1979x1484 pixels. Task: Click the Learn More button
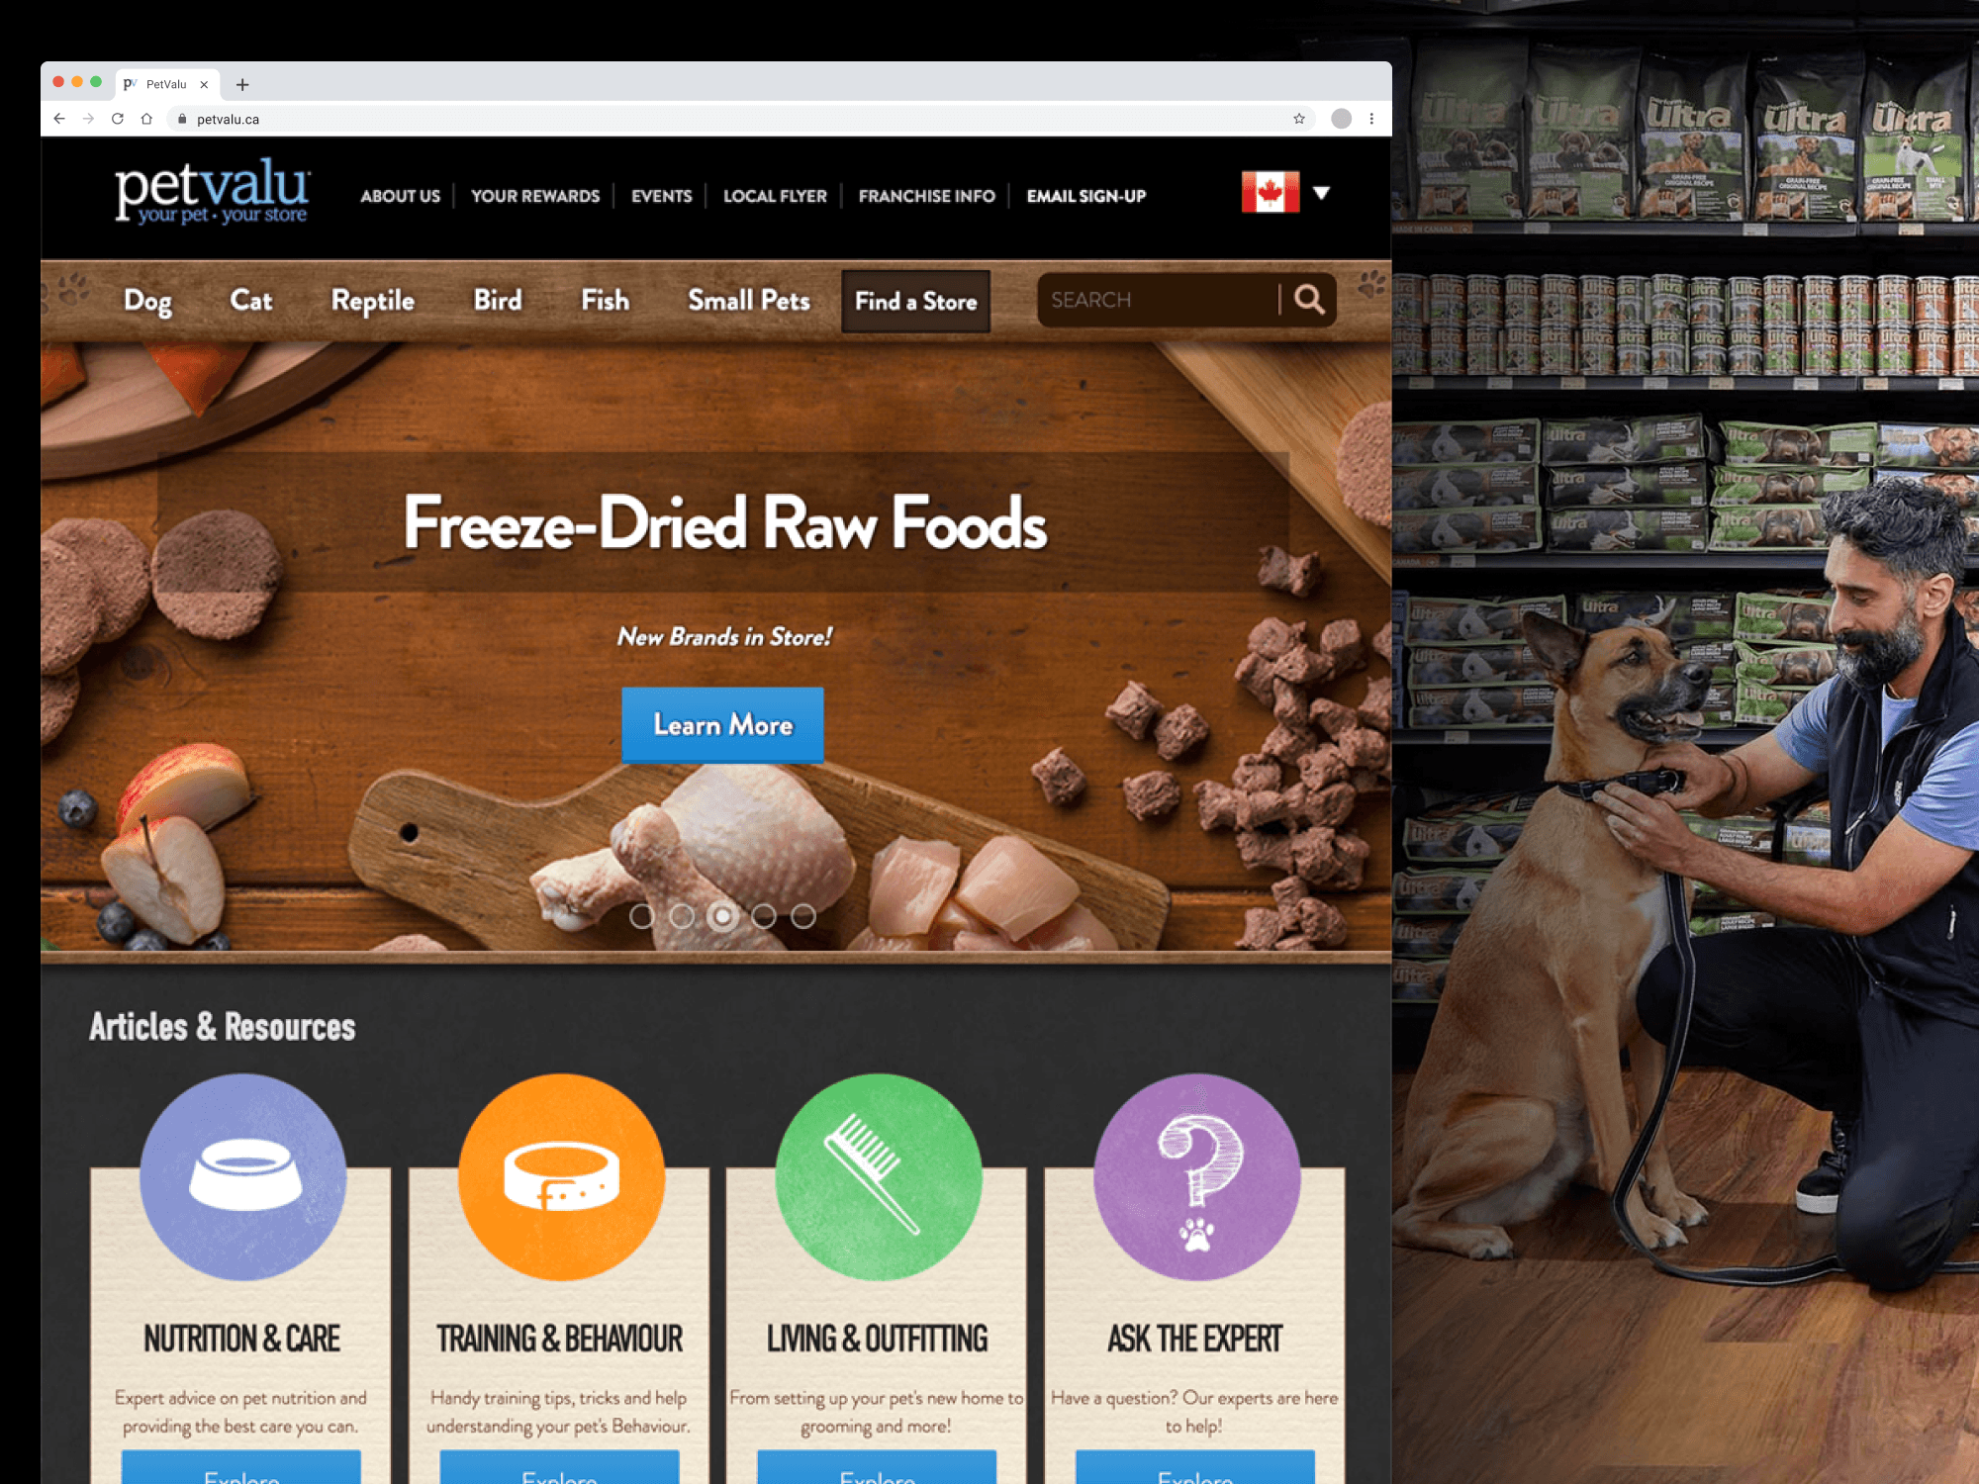[x=721, y=723]
